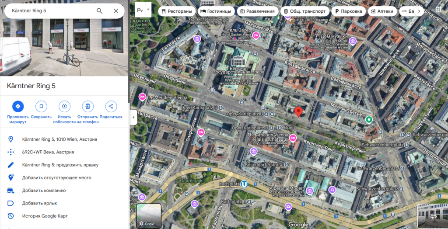Click the Directions route icon

(x=18, y=106)
